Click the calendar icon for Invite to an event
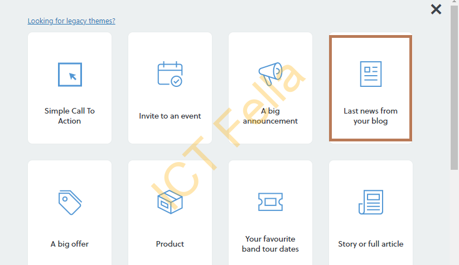This screenshot has height=265, width=459. [x=170, y=74]
